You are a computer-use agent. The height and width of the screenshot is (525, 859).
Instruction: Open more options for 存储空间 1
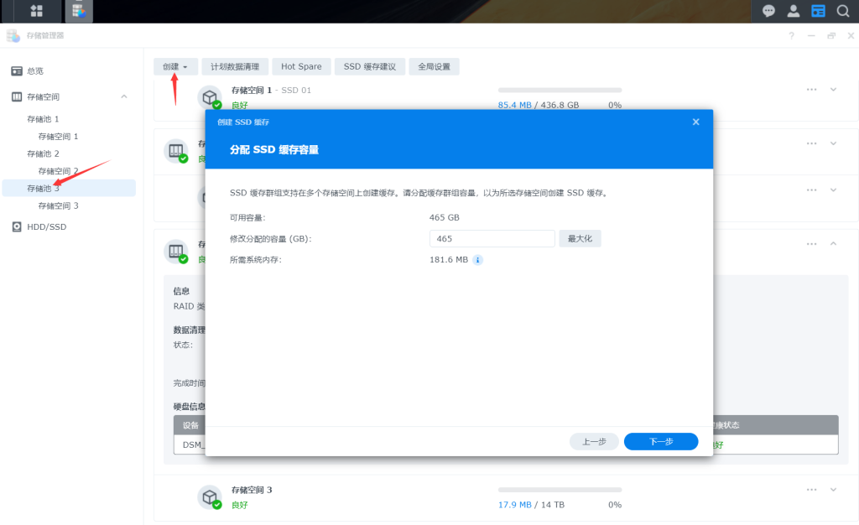[x=811, y=89]
